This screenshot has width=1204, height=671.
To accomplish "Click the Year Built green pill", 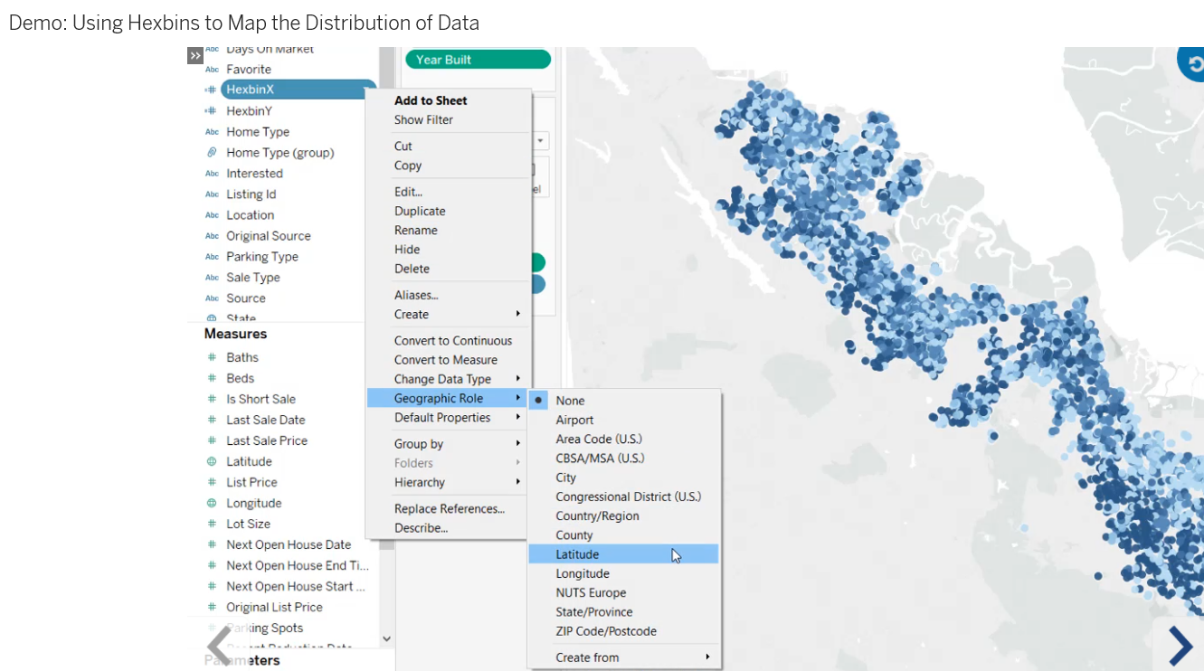I will pos(478,60).
